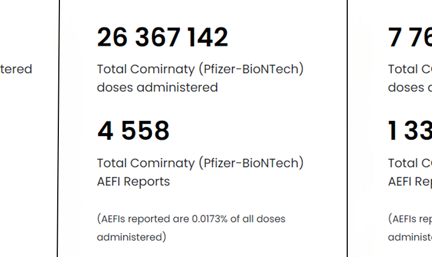Click the cut-off "tered" text at left
432x257 pixels.
(x=16, y=70)
